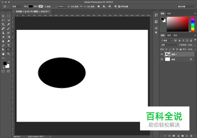Switch to the Paths tab
This screenshot has width=197, height=138.
click(175, 35)
